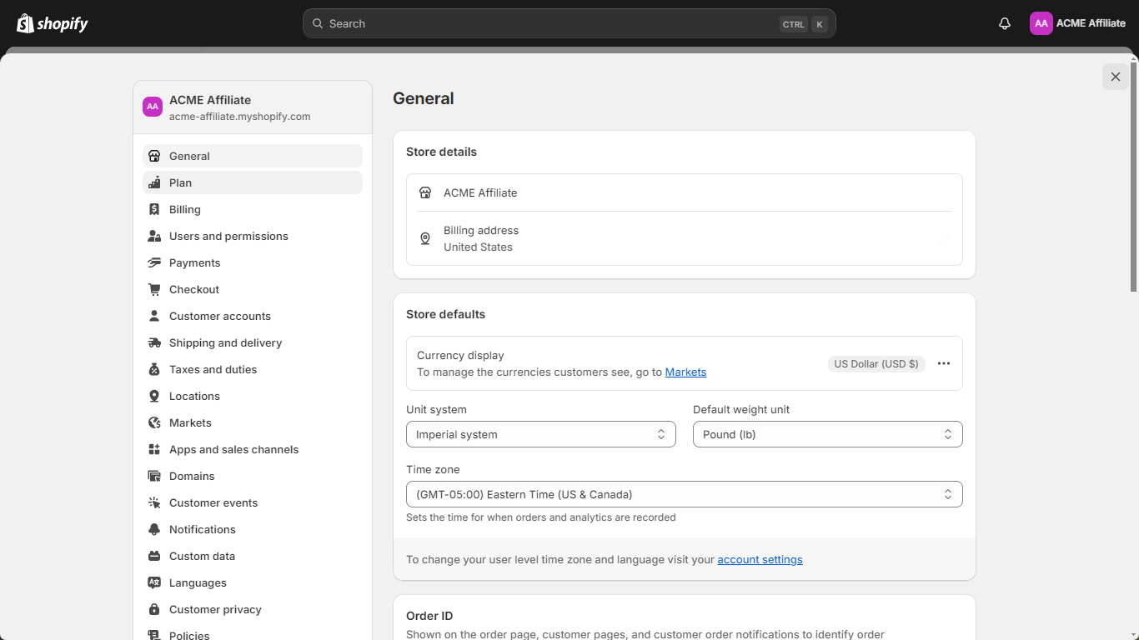Screen dimensions: 1139x640
Task: Click the Shipping and delivery truck icon
Action: [x=154, y=342]
